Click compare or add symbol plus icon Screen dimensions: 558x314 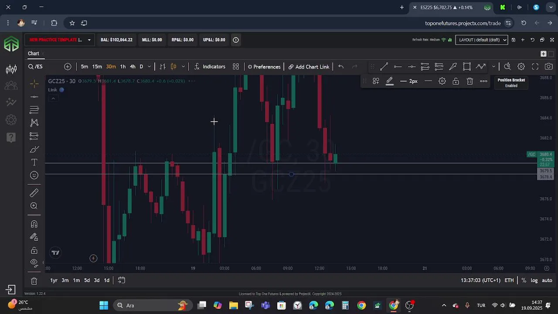pos(68,67)
